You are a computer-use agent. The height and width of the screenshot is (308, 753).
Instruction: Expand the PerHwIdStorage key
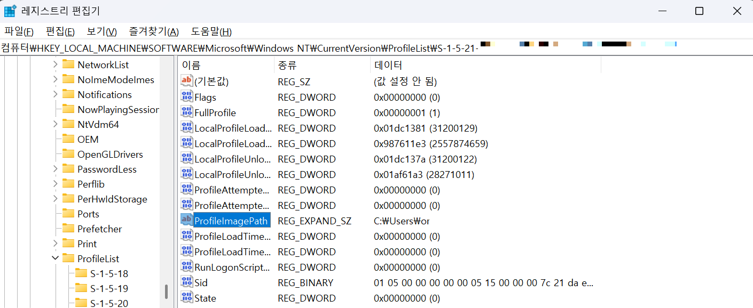[55, 199]
